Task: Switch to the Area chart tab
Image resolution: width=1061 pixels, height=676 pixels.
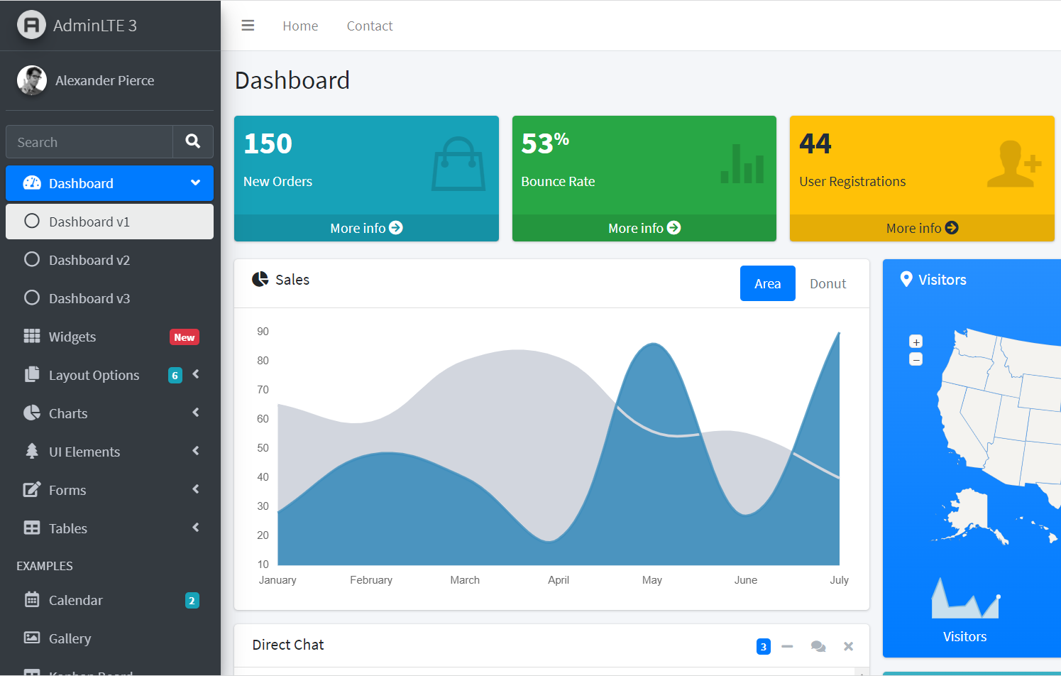Action: (768, 283)
